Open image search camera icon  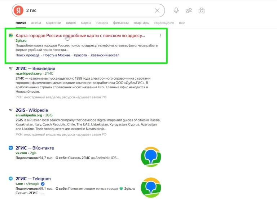tap(201, 10)
